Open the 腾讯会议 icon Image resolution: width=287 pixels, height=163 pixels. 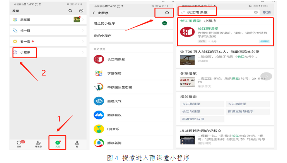point(99,115)
